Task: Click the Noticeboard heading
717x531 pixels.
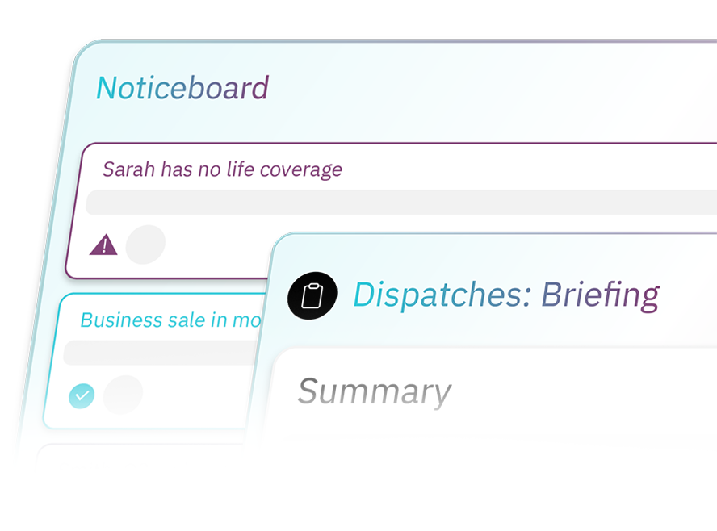Action: point(182,88)
